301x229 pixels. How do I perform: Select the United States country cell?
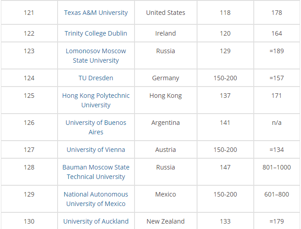click(166, 13)
